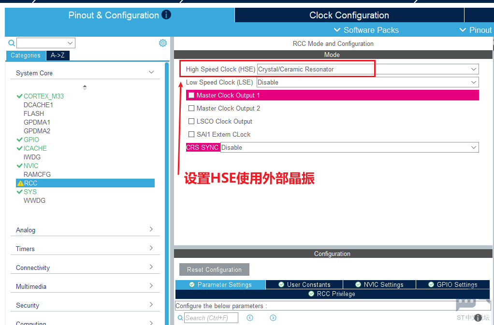Viewport: 494px width, 325px height.
Task: Open the Parameter Settings tab
Action: pyautogui.click(x=220, y=285)
